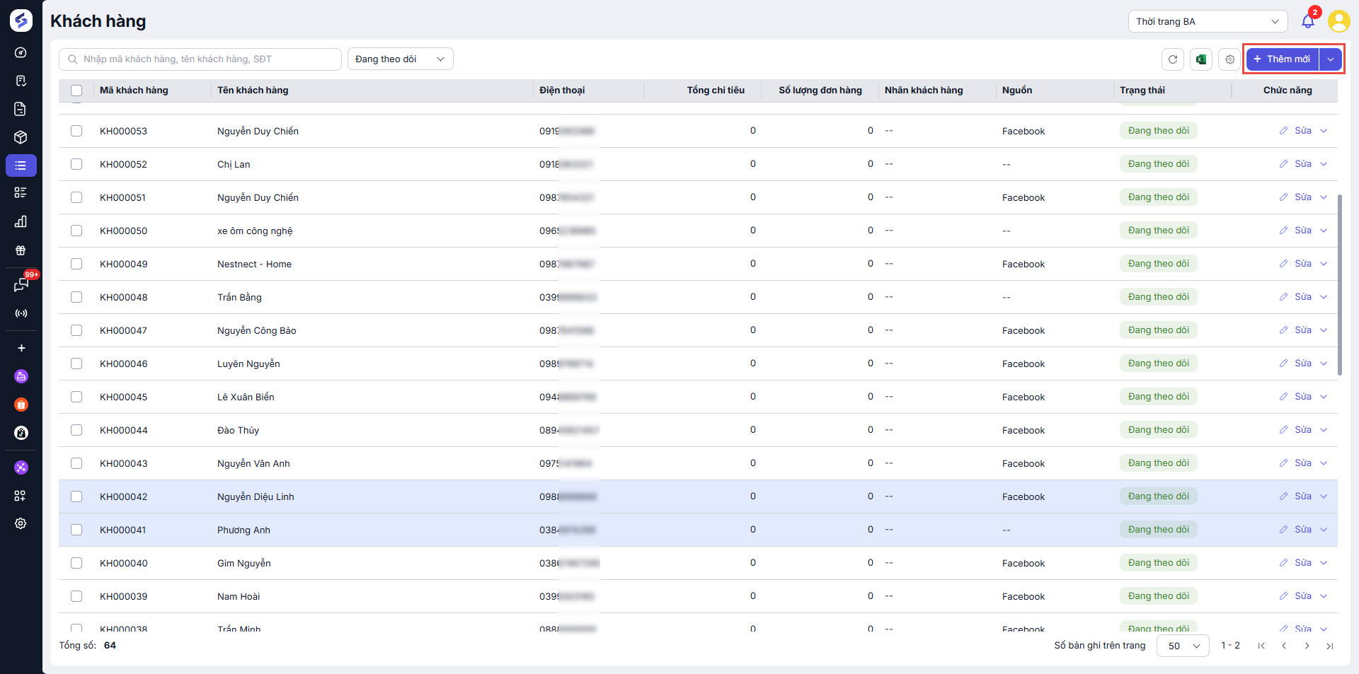Open the sidebar bar chart reports icon
1359x674 pixels.
pos(21,222)
